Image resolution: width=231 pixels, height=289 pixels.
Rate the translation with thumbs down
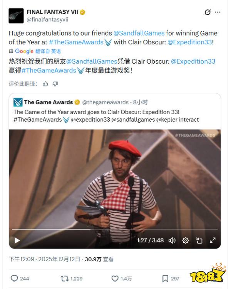[x=55, y=84]
